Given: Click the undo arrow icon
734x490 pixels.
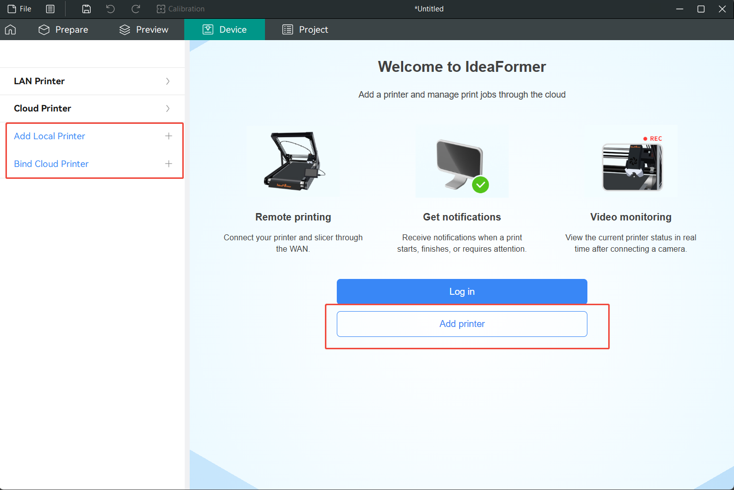Looking at the screenshot, I should 110,9.
